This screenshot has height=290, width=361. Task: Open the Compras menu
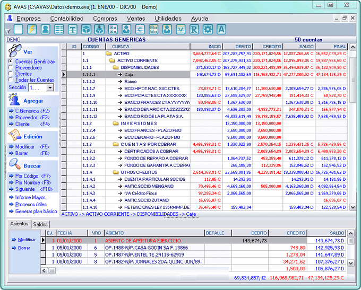tap(105, 19)
